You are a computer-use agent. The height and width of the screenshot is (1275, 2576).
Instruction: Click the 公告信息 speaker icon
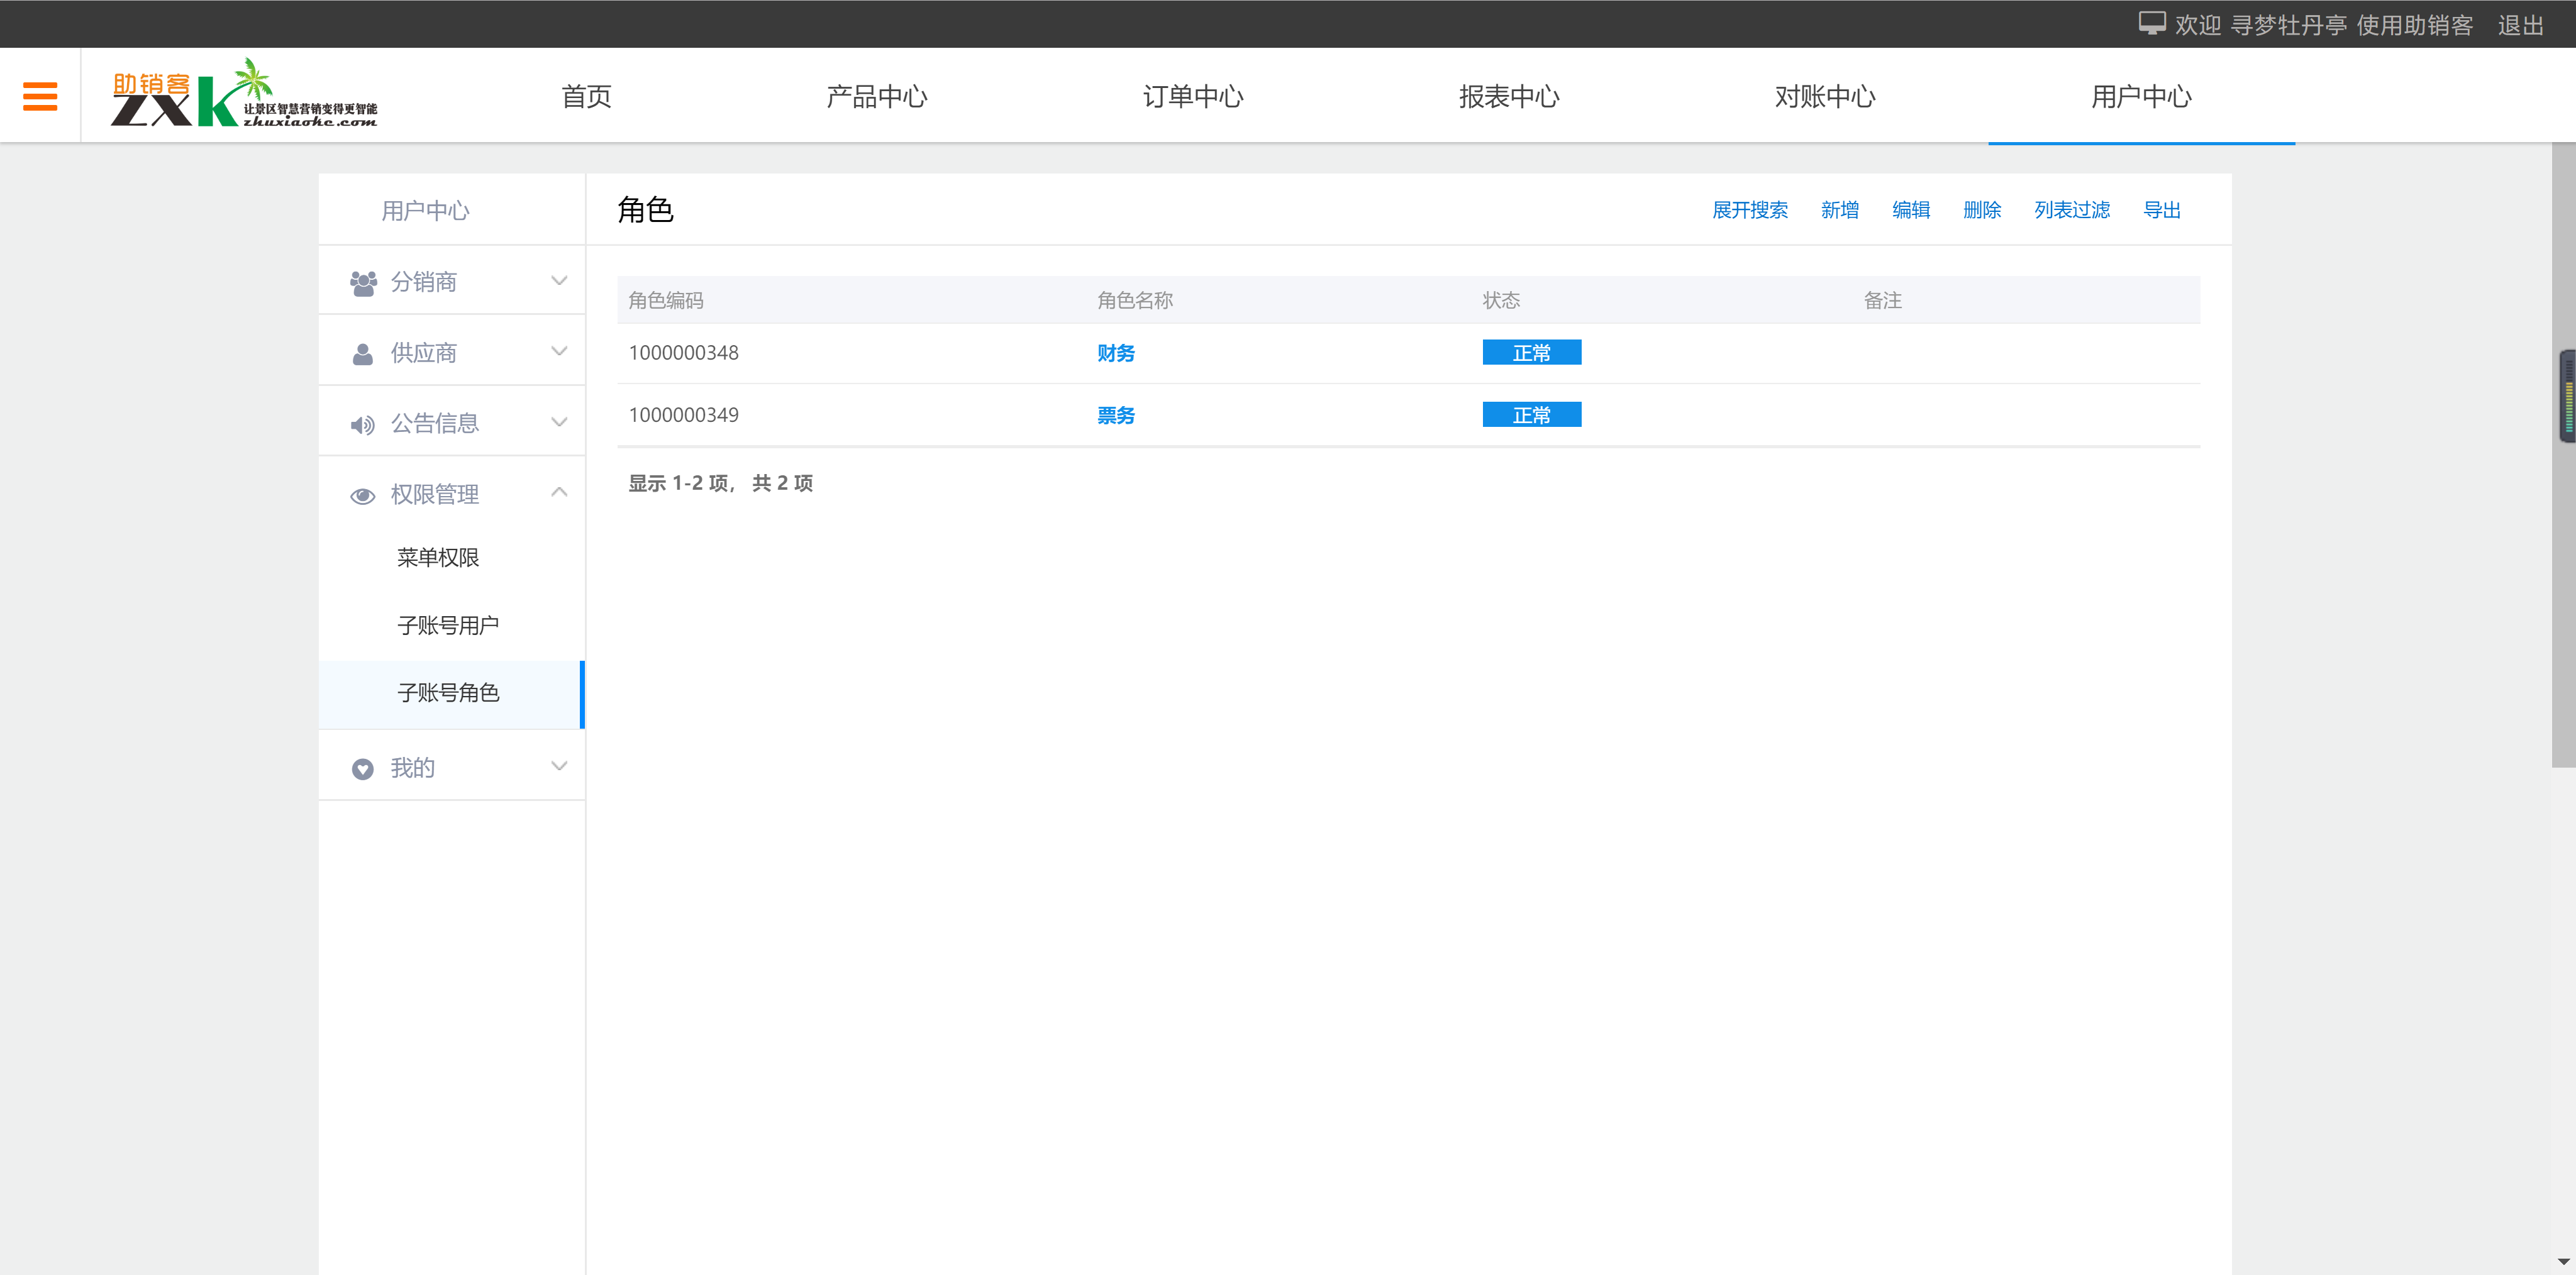pyautogui.click(x=363, y=425)
